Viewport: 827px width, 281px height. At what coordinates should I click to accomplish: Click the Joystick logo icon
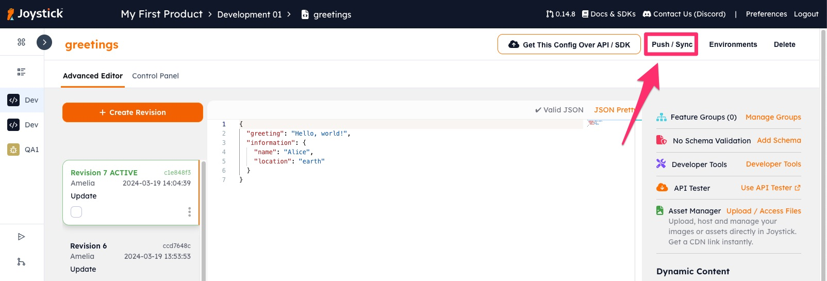(x=11, y=14)
